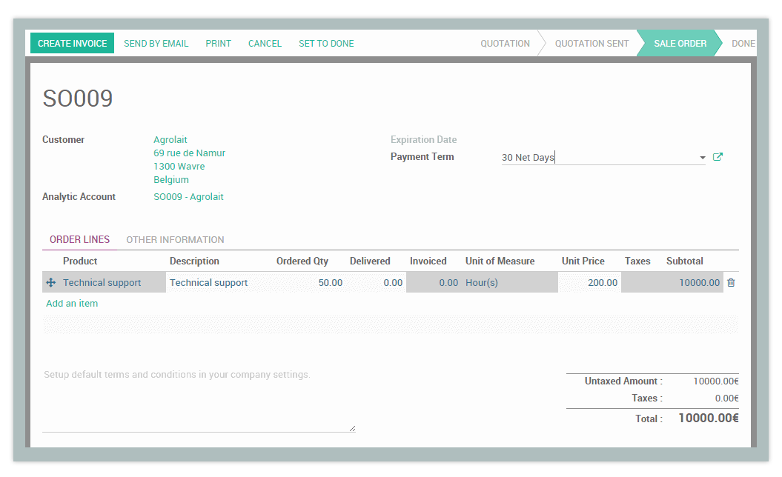Open Payment Term record via external link icon
Viewport: 782px width, 477px height.
point(717,157)
